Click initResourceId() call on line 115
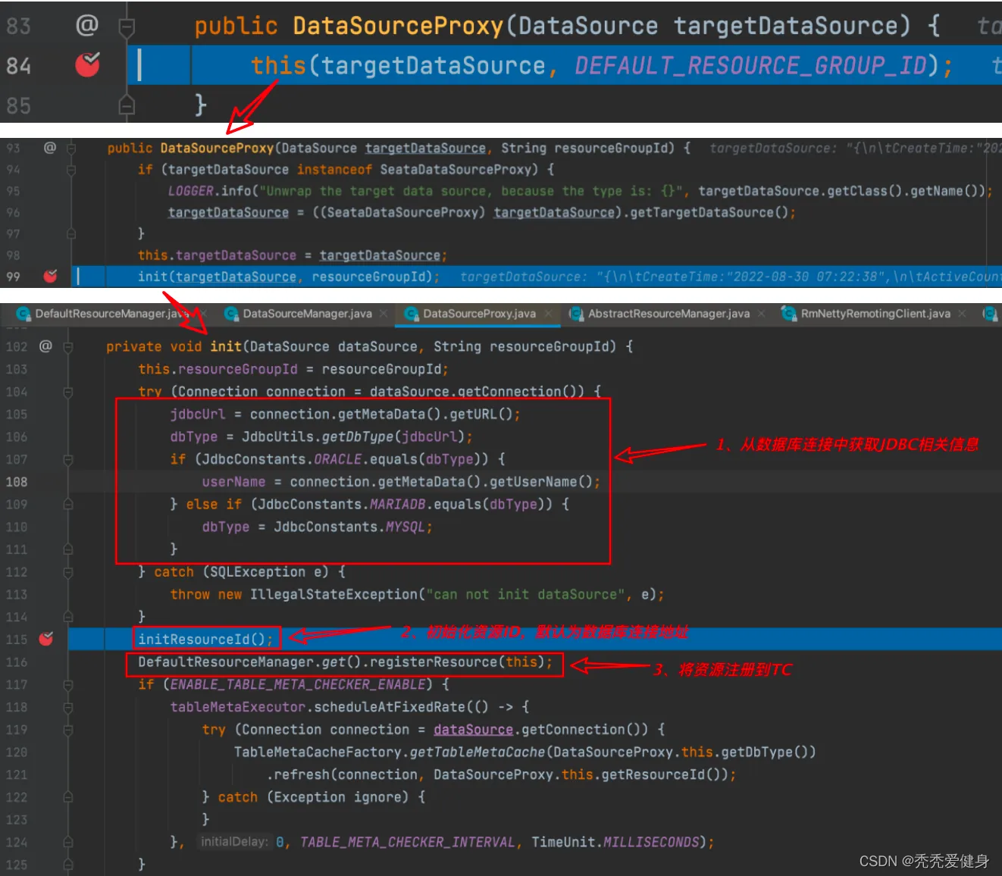Viewport: 1002px width, 876px height. tap(202, 640)
